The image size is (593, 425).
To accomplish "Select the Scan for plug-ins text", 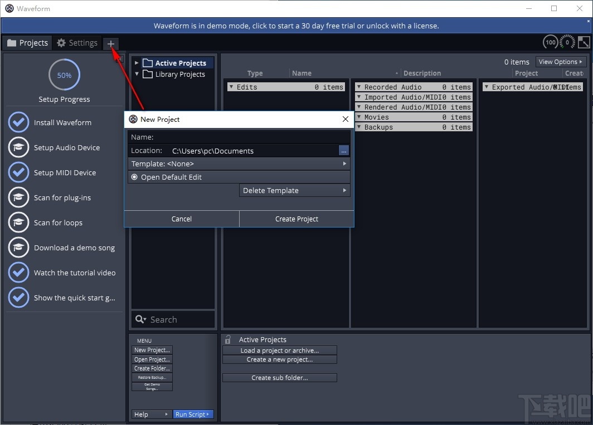I will (x=62, y=198).
